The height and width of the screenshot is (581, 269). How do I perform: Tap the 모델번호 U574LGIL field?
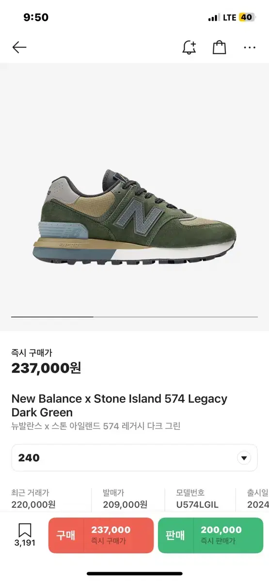tap(197, 499)
